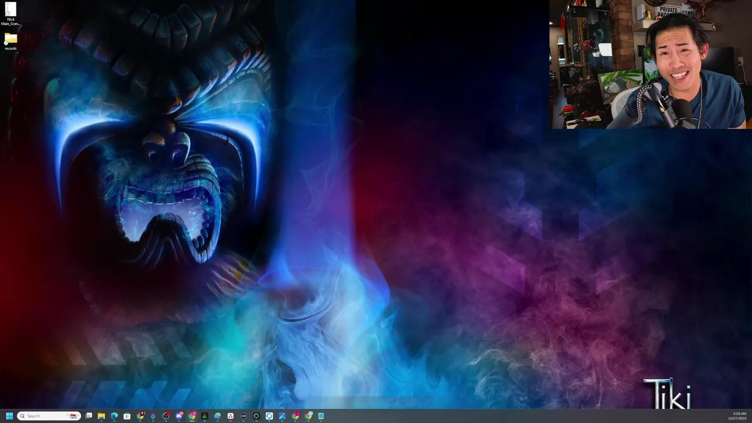
Task: Open the dark app with green bars
Action: (204, 416)
